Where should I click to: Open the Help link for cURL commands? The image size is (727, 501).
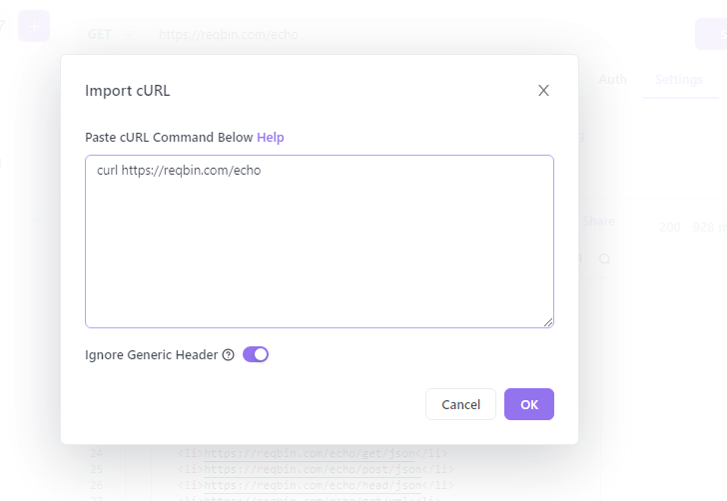pyautogui.click(x=271, y=137)
